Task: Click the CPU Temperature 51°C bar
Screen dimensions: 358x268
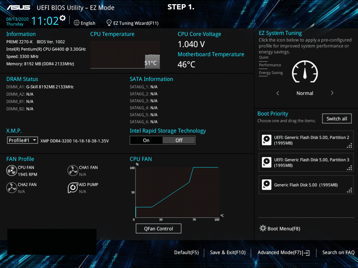Action: pyautogui.click(x=152, y=61)
